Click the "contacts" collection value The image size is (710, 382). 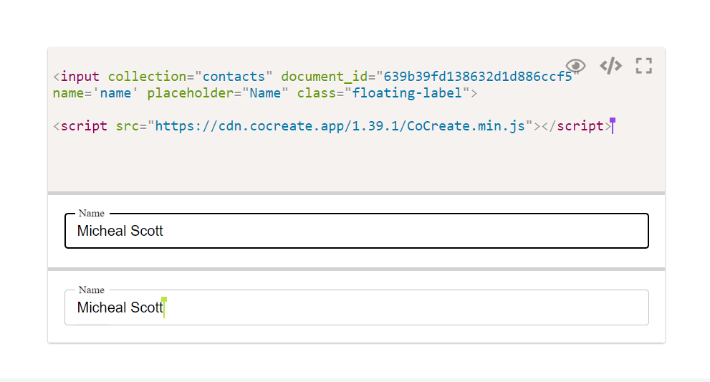click(x=234, y=76)
